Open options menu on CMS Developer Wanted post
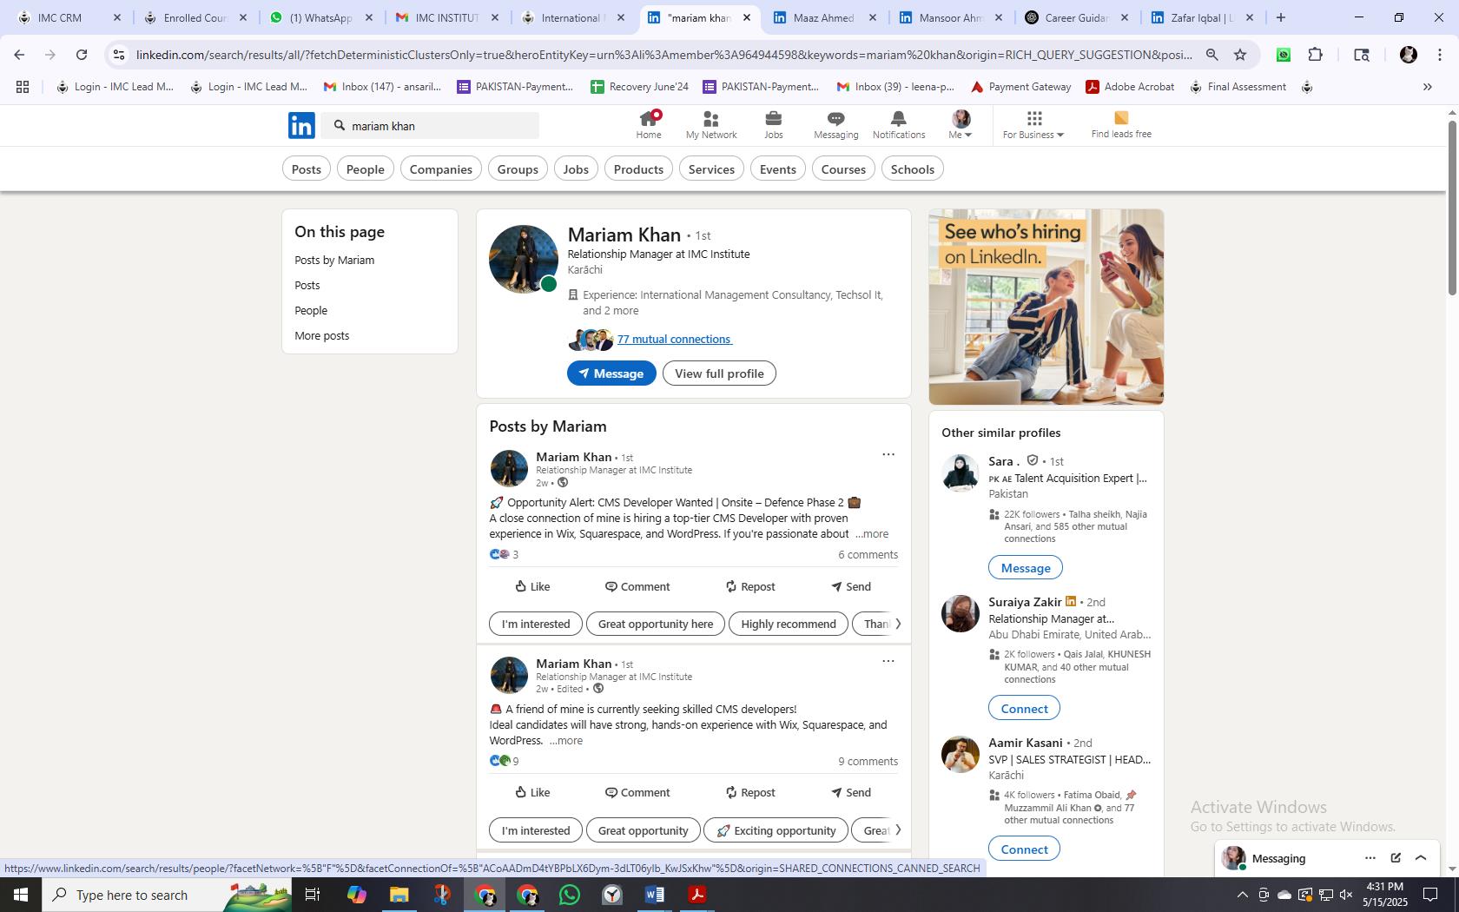1459x912 pixels. (888, 454)
